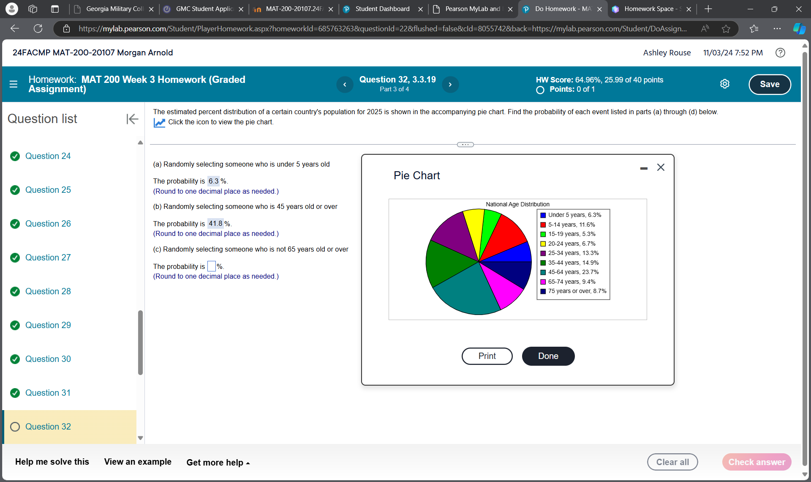Open the help question-mark icon
The image size is (811, 482).
pos(780,52)
